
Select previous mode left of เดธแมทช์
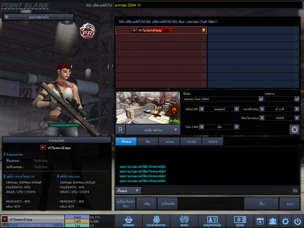click(202, 109)
